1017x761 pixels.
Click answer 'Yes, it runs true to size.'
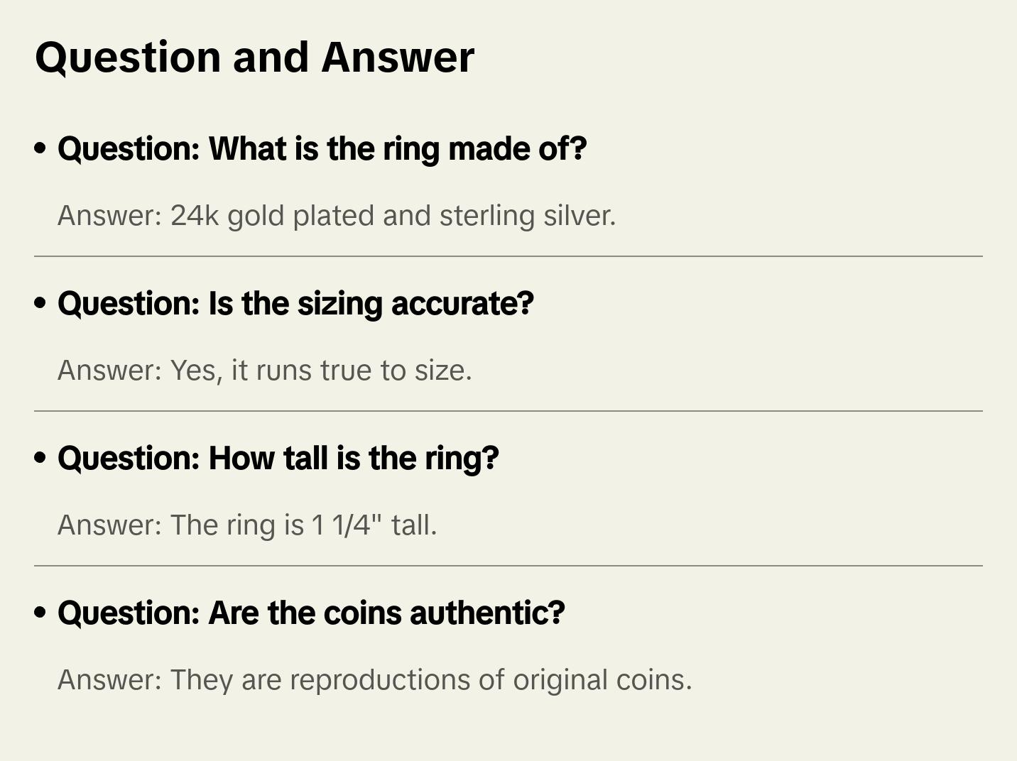264,371
